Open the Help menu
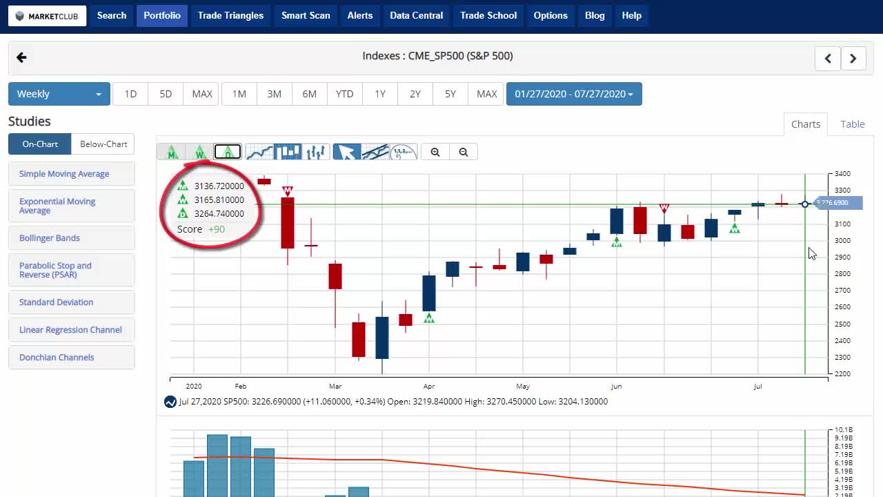The image size is (883, 497). 631,15
